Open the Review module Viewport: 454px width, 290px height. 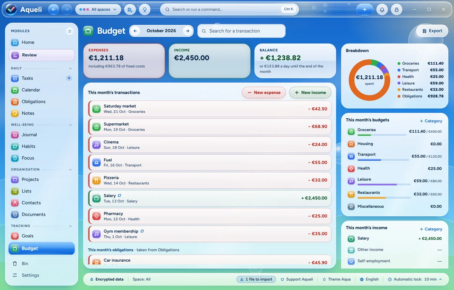click(x=42, y=55)
